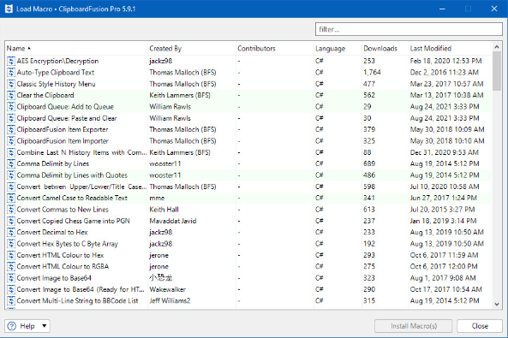Image resolution: width=508 pixels, height=338 pixels.
Task: Click the Convert HTML Colour to RGBA icon
Action: tap(11, 266)
